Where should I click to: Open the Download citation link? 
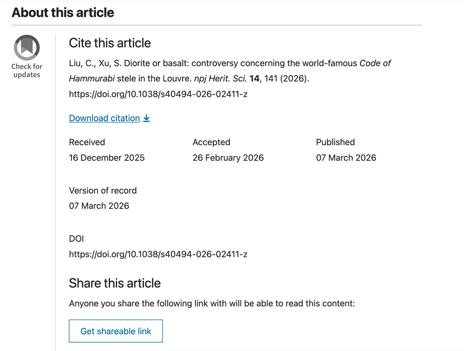[x=104, y=118]
